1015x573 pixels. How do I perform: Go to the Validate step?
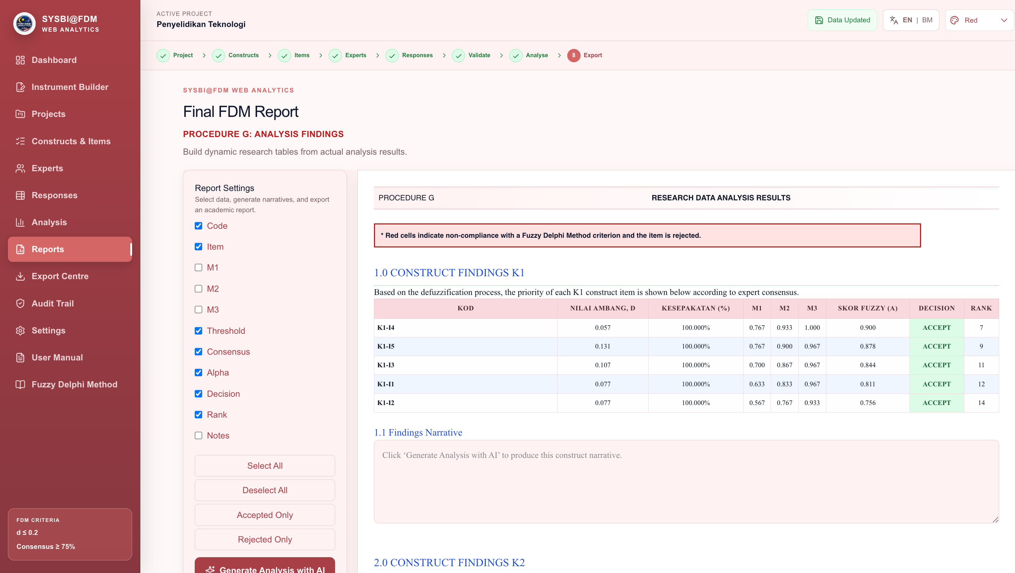[x=471, y=55]
